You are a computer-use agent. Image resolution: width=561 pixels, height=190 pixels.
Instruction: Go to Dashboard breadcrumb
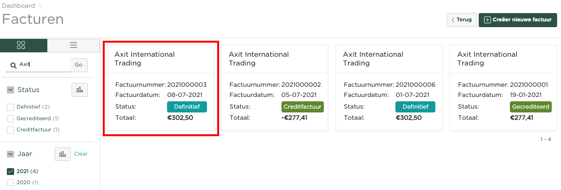(19, 6)
